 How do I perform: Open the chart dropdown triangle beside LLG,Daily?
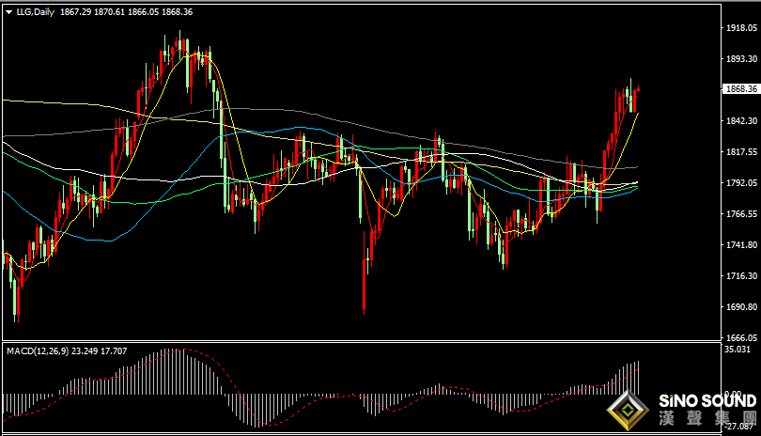point(9,12)
